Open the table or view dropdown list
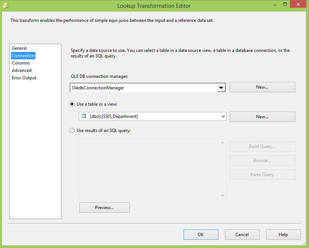The image size is (309, 248). [x=223, y=116]
